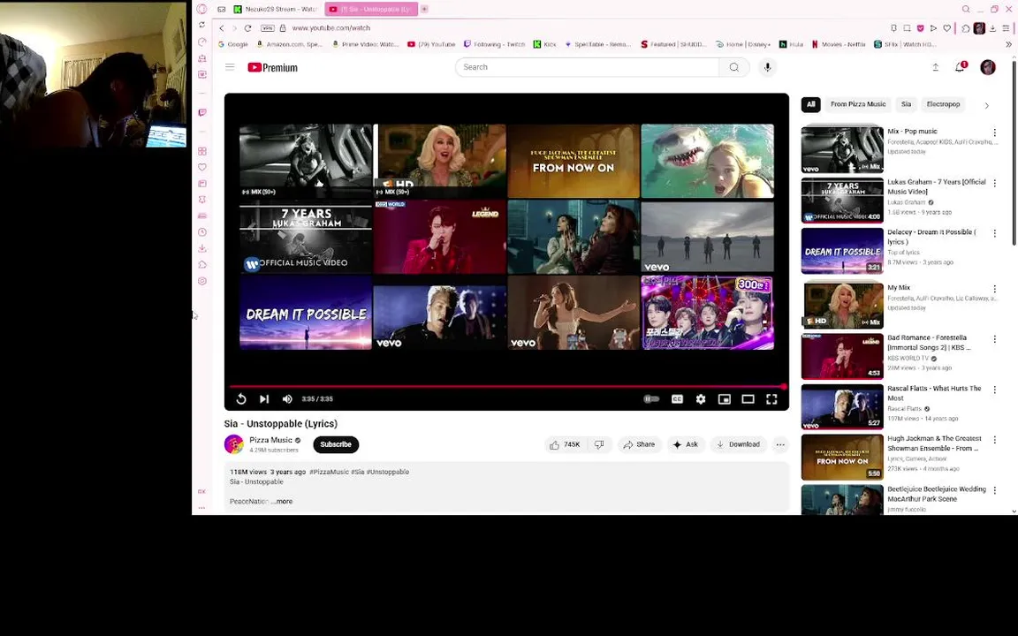Select the Sia filter chip
Image resolution: width=1018 pixels, height=636 pixels.
(906, 104)
